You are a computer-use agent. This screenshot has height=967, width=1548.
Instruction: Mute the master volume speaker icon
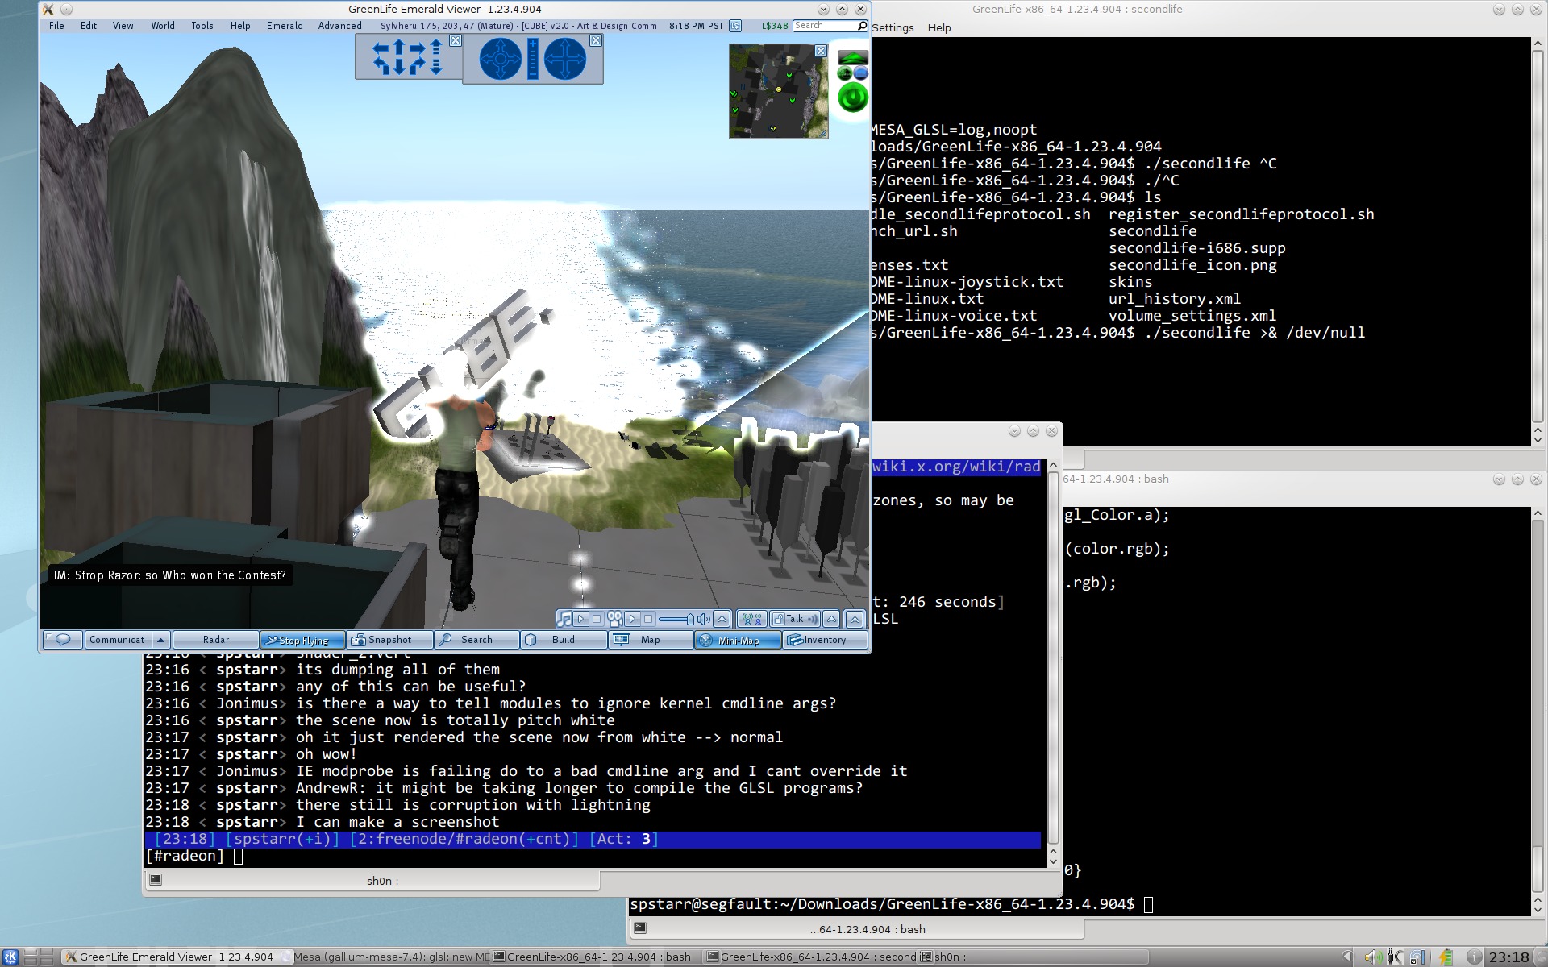(703, 619)
